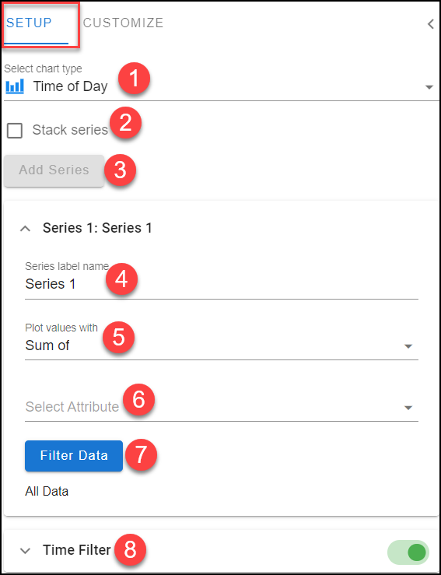Click red callout marker number 7
This screenshot has height=575, width=441.
[x=141, y=454]
